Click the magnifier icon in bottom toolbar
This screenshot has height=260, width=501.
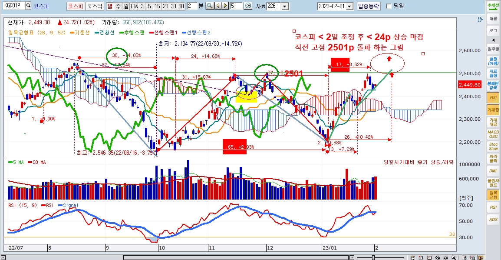[454, 257]
